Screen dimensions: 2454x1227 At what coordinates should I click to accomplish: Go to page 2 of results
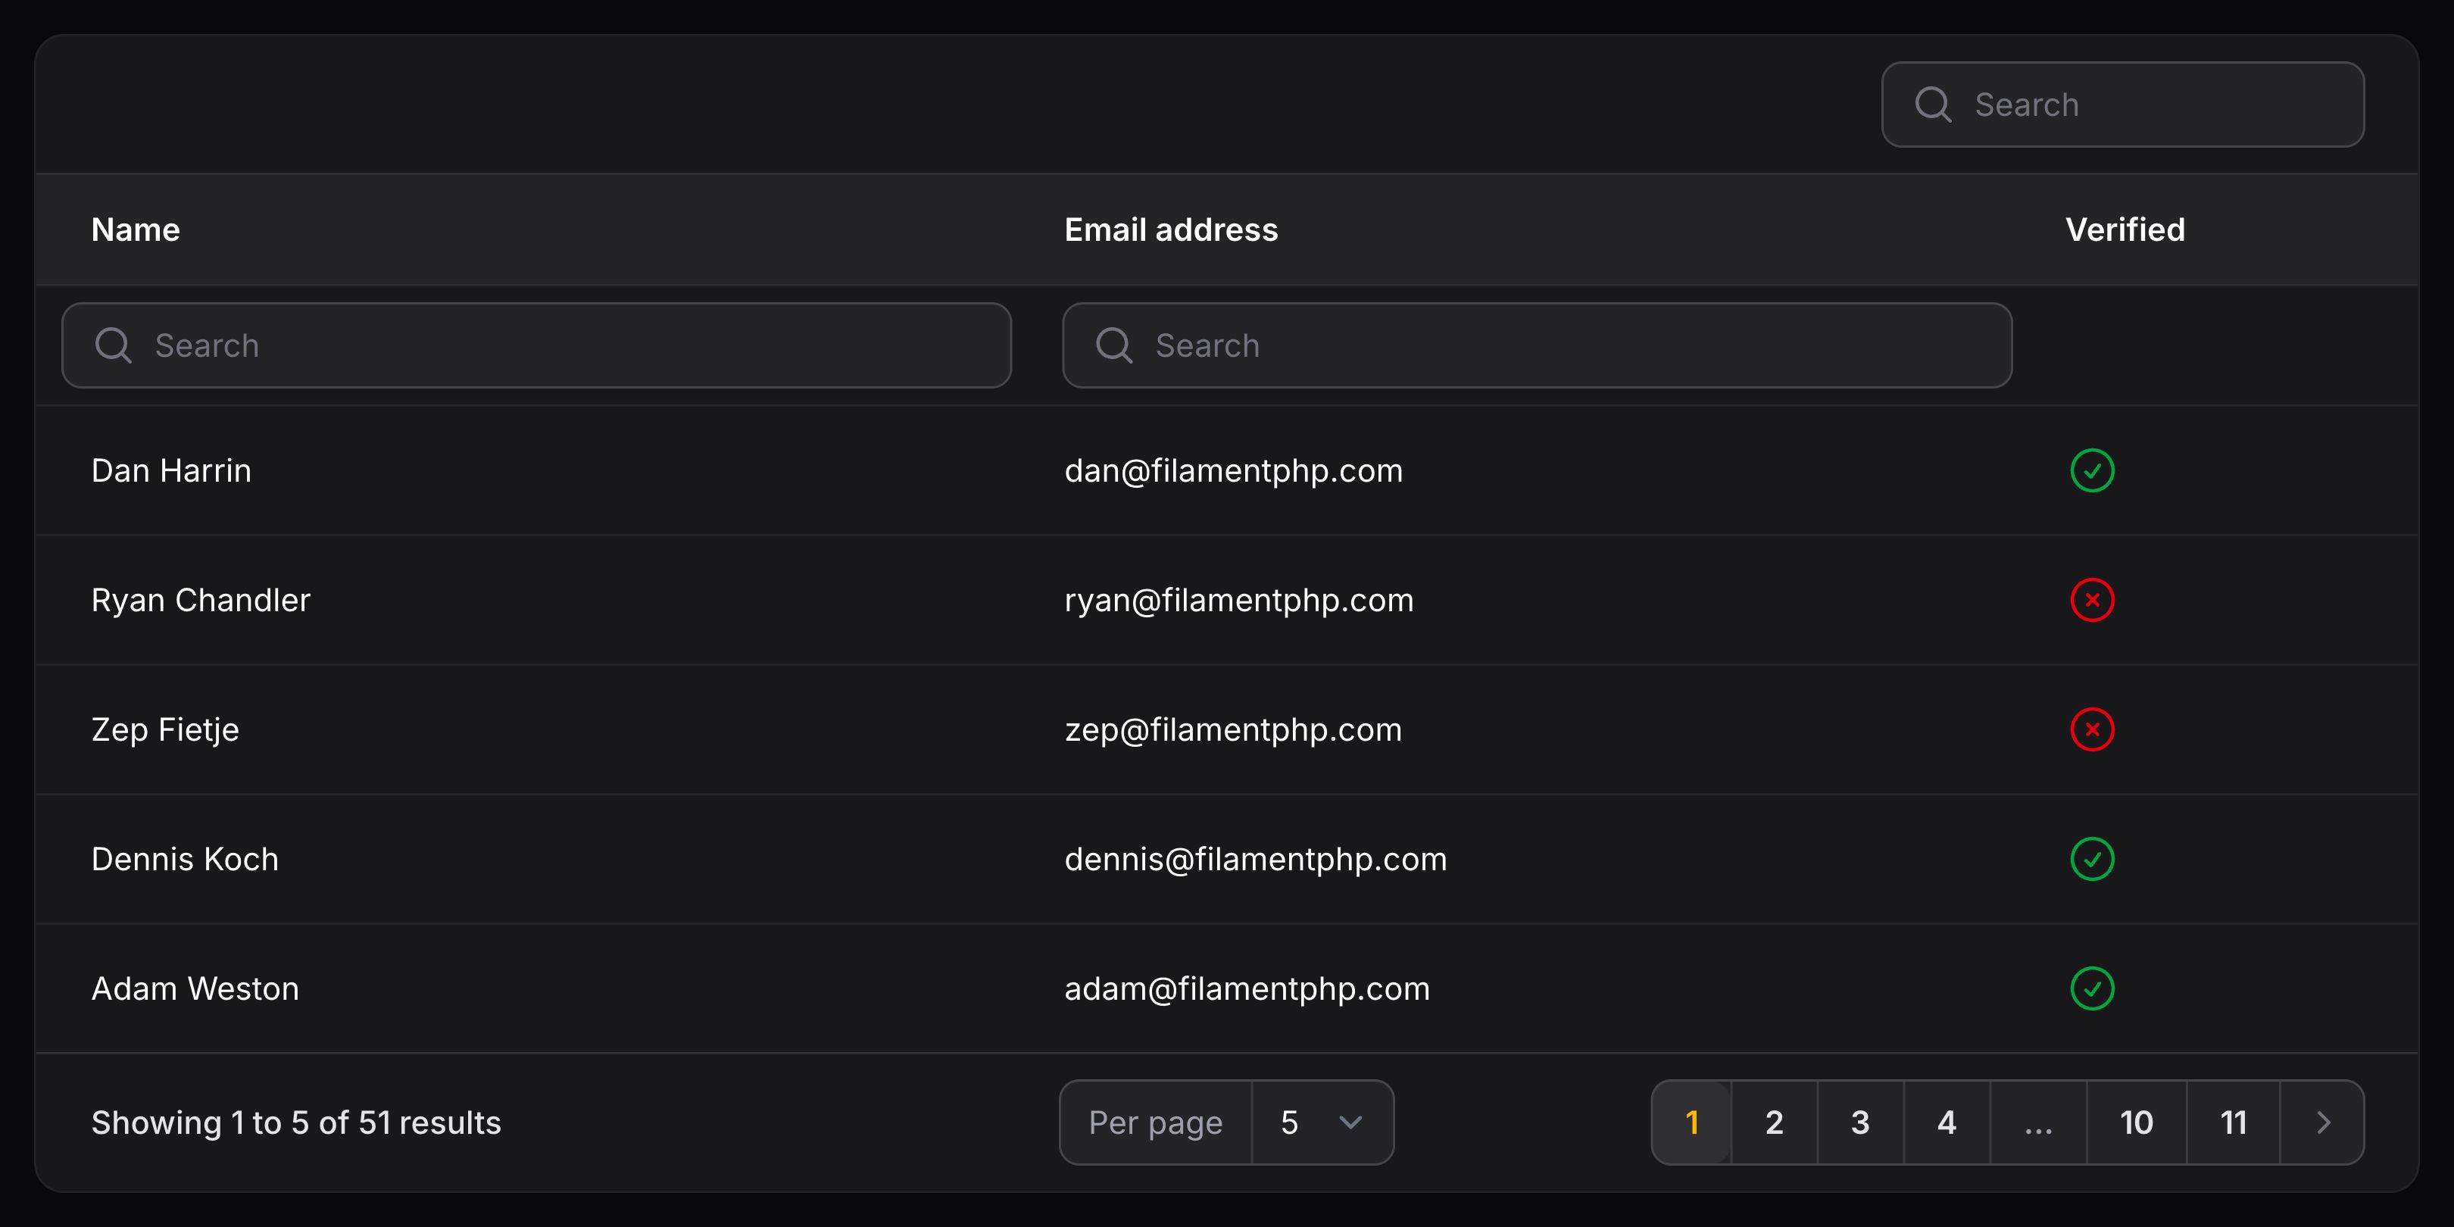tap(1774, 1122)
